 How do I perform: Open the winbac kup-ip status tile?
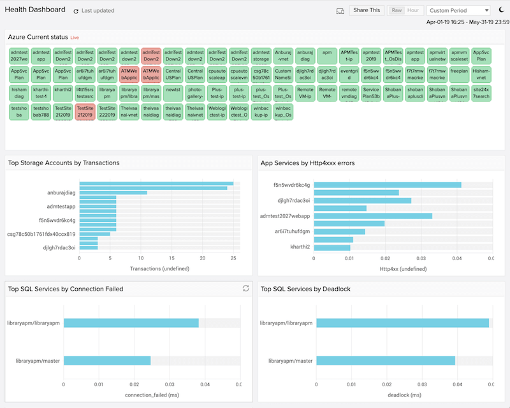pos(261,112)
